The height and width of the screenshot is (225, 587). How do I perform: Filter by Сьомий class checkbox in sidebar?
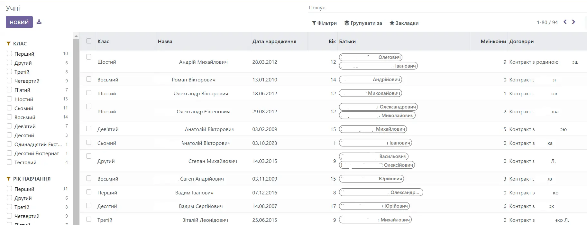[9, 108]
